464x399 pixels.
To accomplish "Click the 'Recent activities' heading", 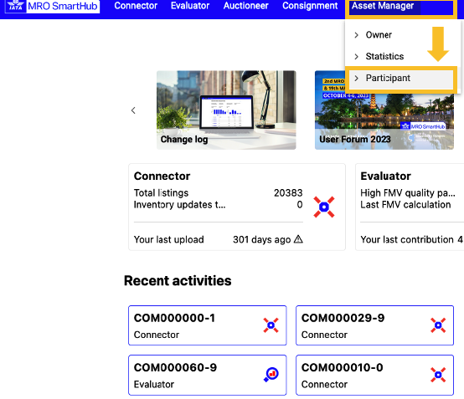I will pos(178,280).
